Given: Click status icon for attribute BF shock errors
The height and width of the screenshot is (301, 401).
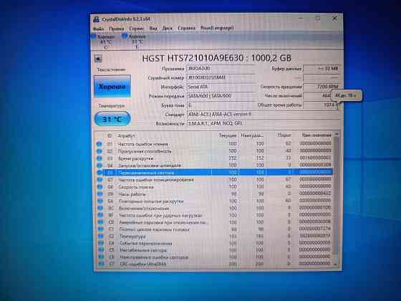Looking at the screenshot, I should click(100, 215).
